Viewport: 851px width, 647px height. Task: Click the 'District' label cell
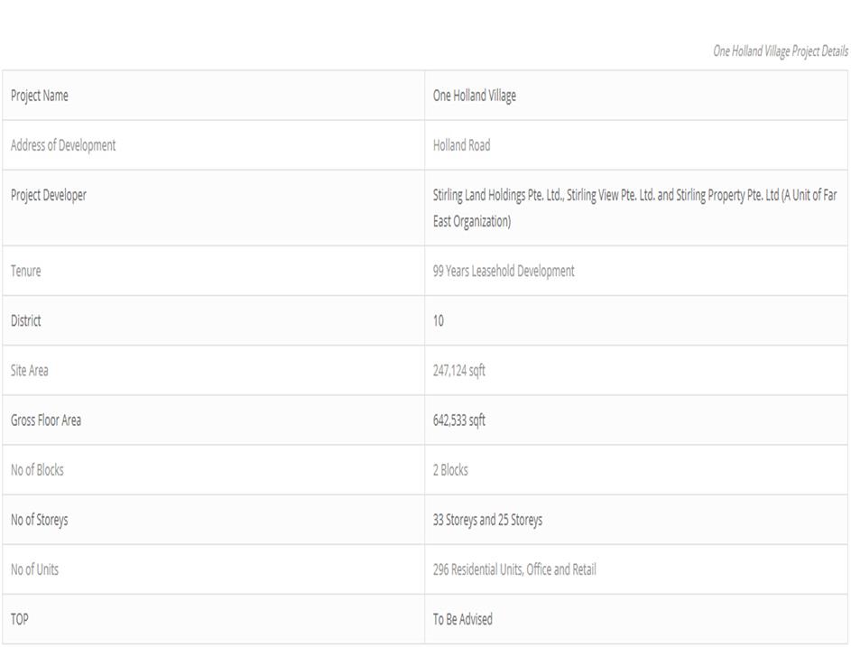click(x=26, y=320)
